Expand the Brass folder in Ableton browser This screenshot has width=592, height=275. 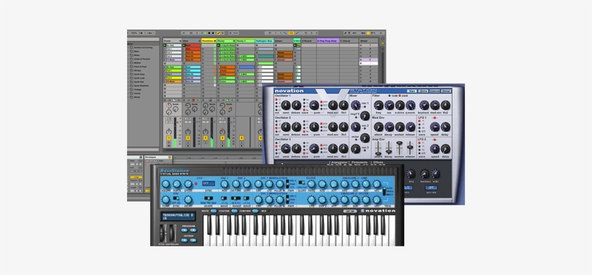point(129,55)
